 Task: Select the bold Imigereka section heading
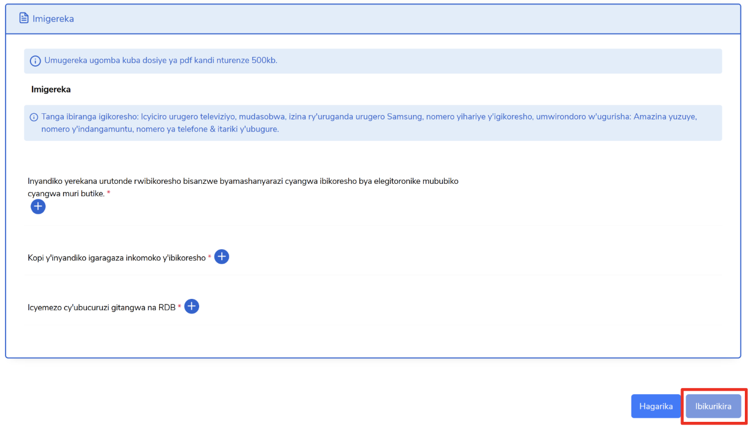point(51,89)
